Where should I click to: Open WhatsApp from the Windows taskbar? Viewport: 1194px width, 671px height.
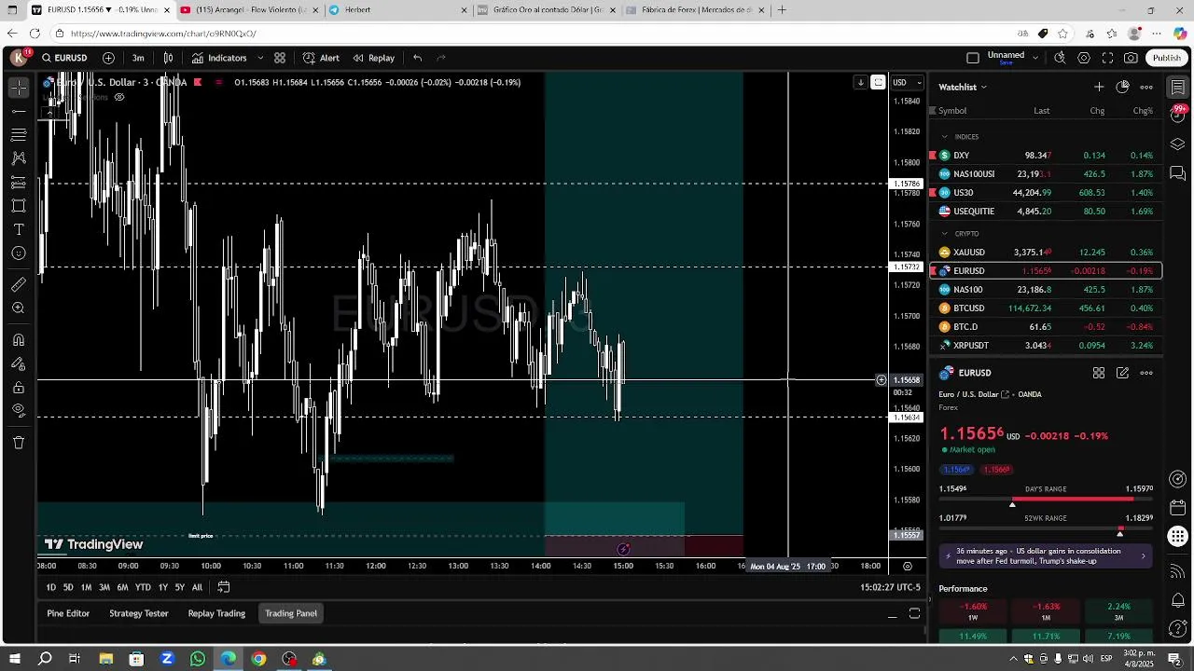tap(198, 659)
